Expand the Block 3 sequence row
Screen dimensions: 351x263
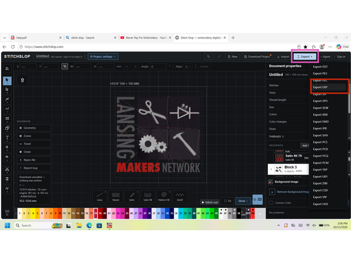click(271, 169)
